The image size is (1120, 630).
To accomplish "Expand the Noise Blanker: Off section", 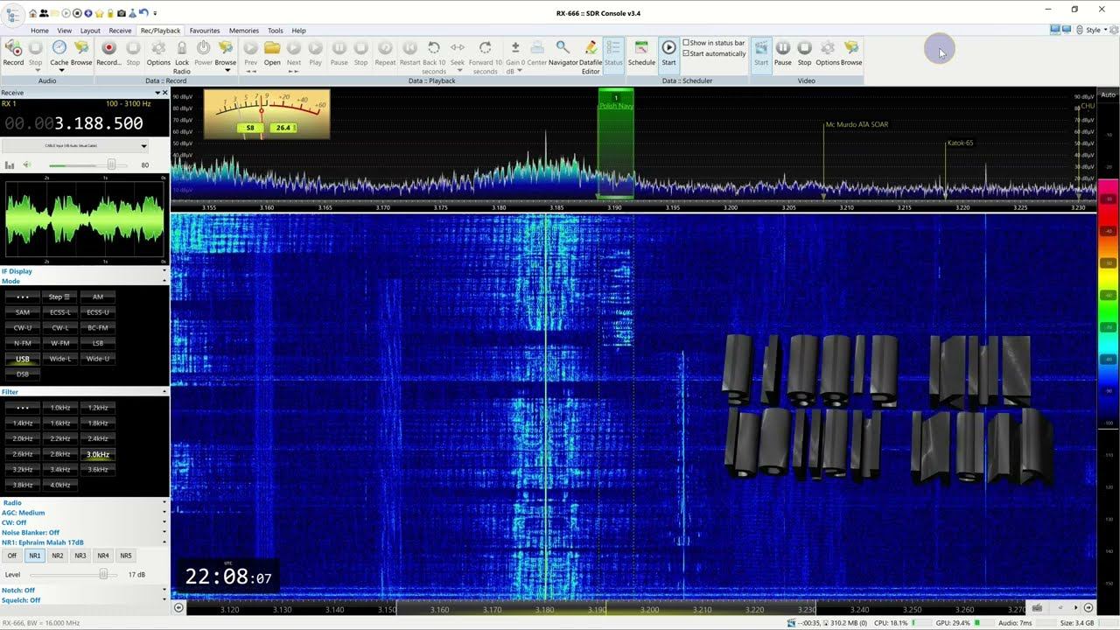I will (x=84, y=532).
